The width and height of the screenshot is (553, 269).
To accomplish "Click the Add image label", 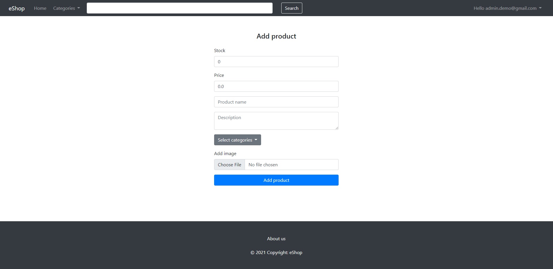I will (x=225, y=153).
